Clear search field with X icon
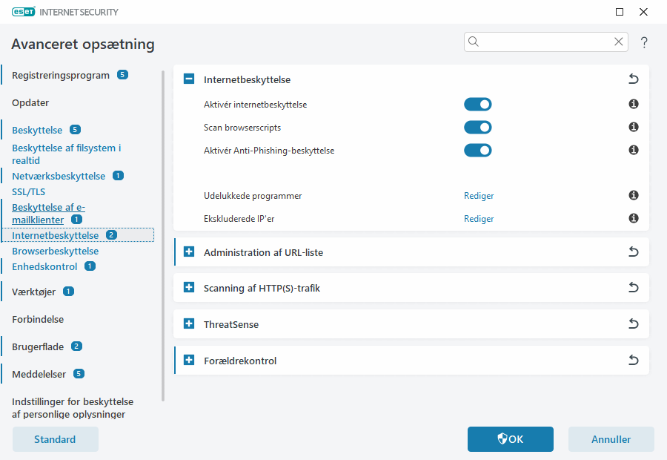 [x=618, y=42]
